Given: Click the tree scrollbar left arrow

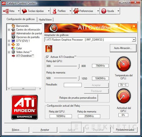Looking at the screenshot, I should (x=9, y=89).
